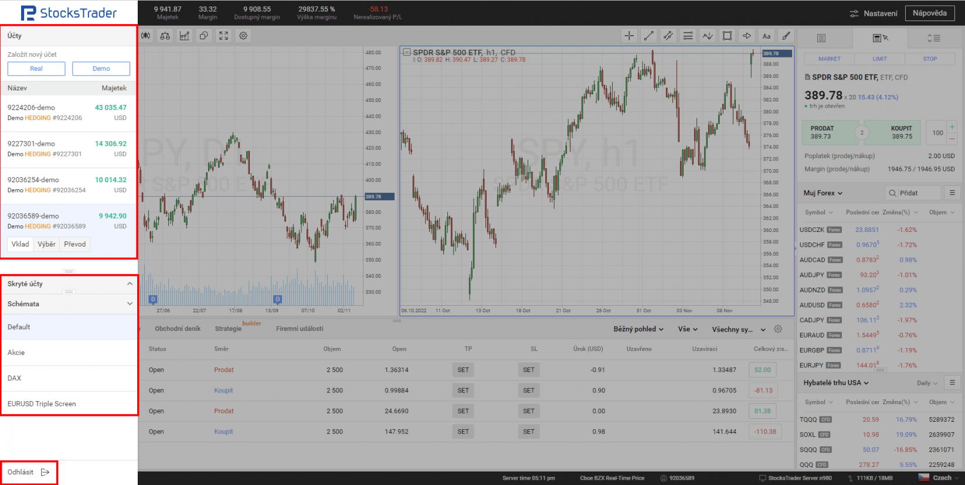Open the Daily period dropdown
The image size is (965, 485).
tap(927, 383)
